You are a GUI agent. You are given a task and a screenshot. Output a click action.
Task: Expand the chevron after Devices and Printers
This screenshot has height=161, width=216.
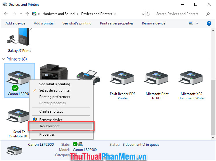click(x=115, y=14)
